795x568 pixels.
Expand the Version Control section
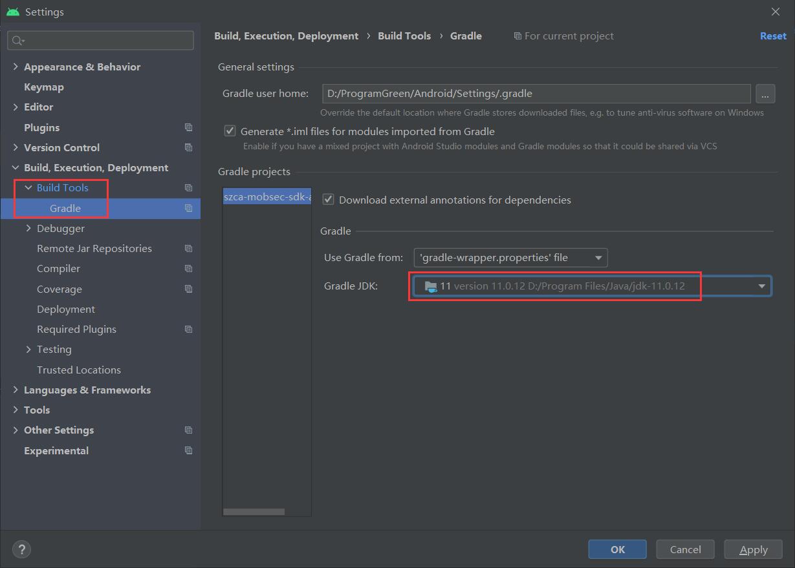[16, 147]
